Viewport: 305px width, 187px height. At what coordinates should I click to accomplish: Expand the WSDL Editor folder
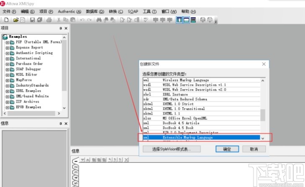(x=7, y=75)
